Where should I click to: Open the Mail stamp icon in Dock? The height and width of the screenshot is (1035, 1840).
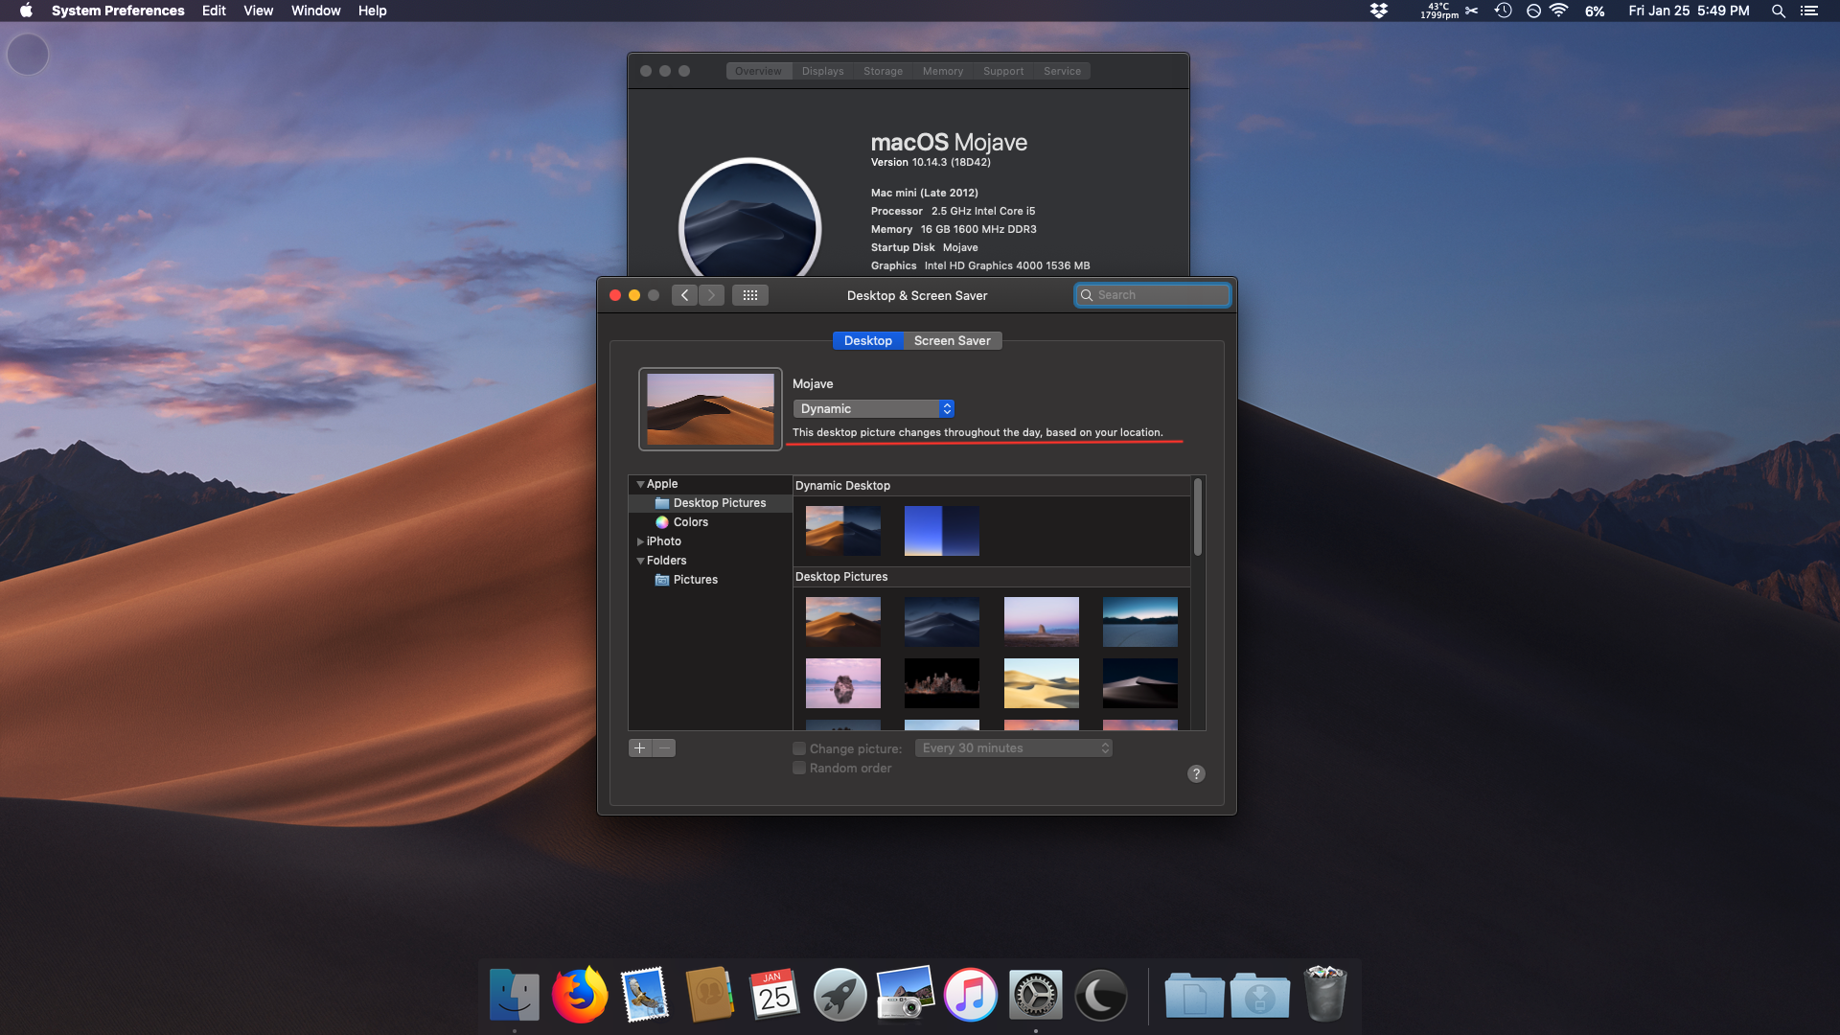tap(645, 995)
